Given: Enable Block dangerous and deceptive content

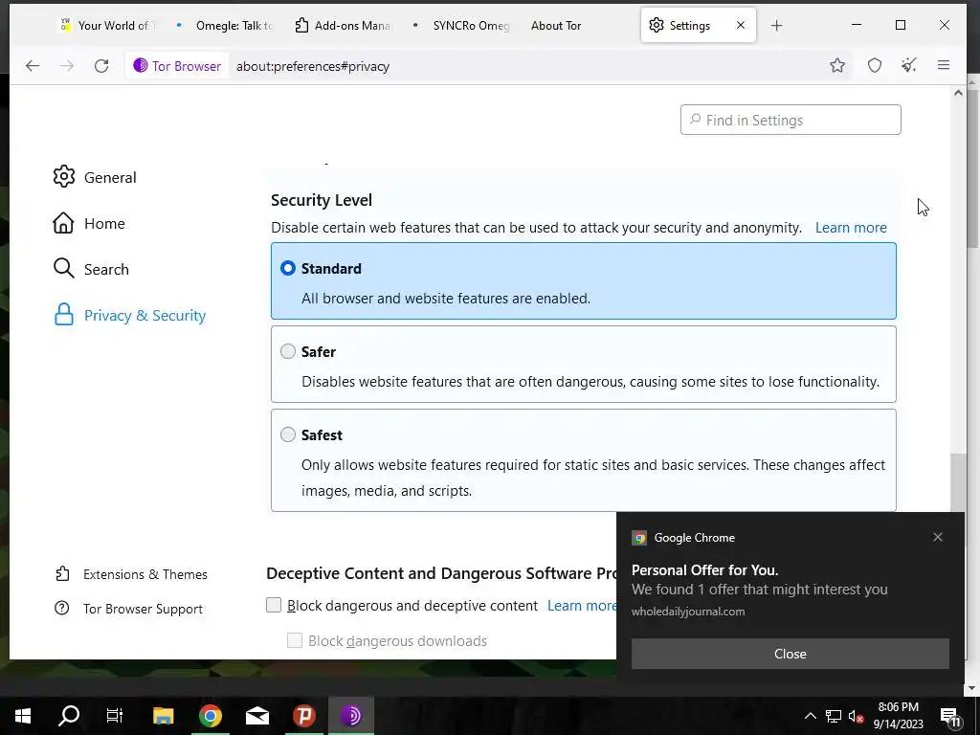Looking at the screenshot, I should pos(274,605).
